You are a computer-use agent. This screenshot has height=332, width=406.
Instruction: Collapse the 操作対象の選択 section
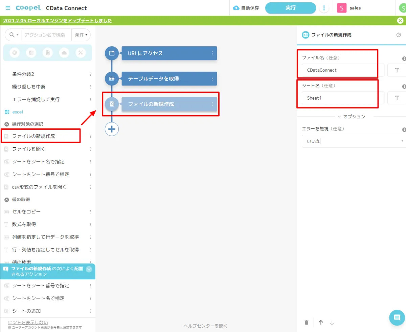(x=6, y=124)
